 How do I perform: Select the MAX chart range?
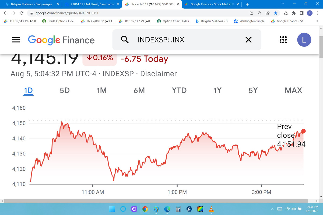pyautogui.click(x=293, y=91)
